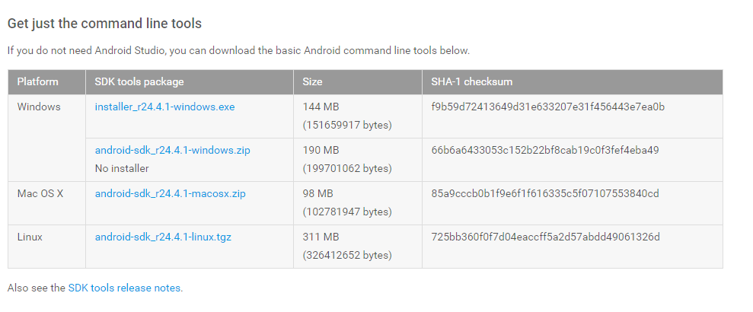This screenshot has width=753, height=312.
Task: Click the Windows installer SHA-1 checksum f9b59d72...
Action: tap(547, 107)
